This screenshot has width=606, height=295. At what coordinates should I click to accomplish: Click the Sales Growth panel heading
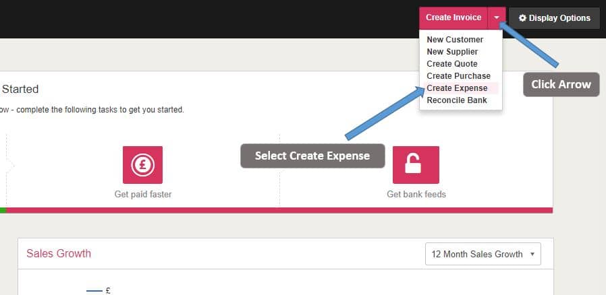click(x=59, y=253)
